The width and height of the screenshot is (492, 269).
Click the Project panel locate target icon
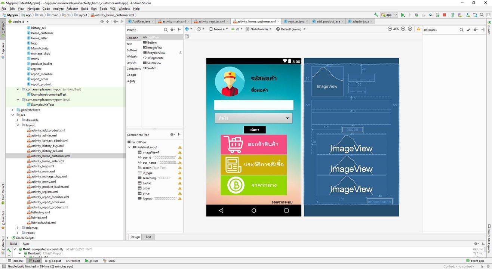coord(102,22)
